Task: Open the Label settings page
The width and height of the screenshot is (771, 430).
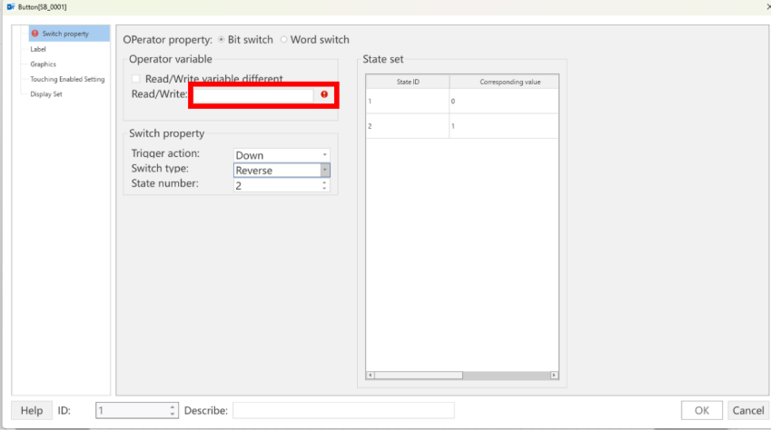Action: [x=38, y=49]
